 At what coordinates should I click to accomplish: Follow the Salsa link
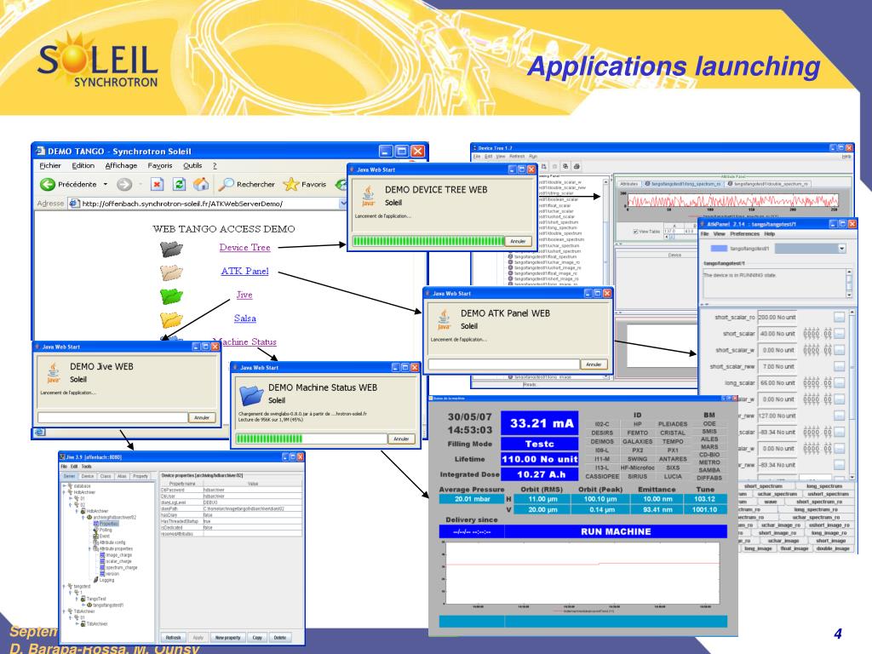(x=244, y=318)
